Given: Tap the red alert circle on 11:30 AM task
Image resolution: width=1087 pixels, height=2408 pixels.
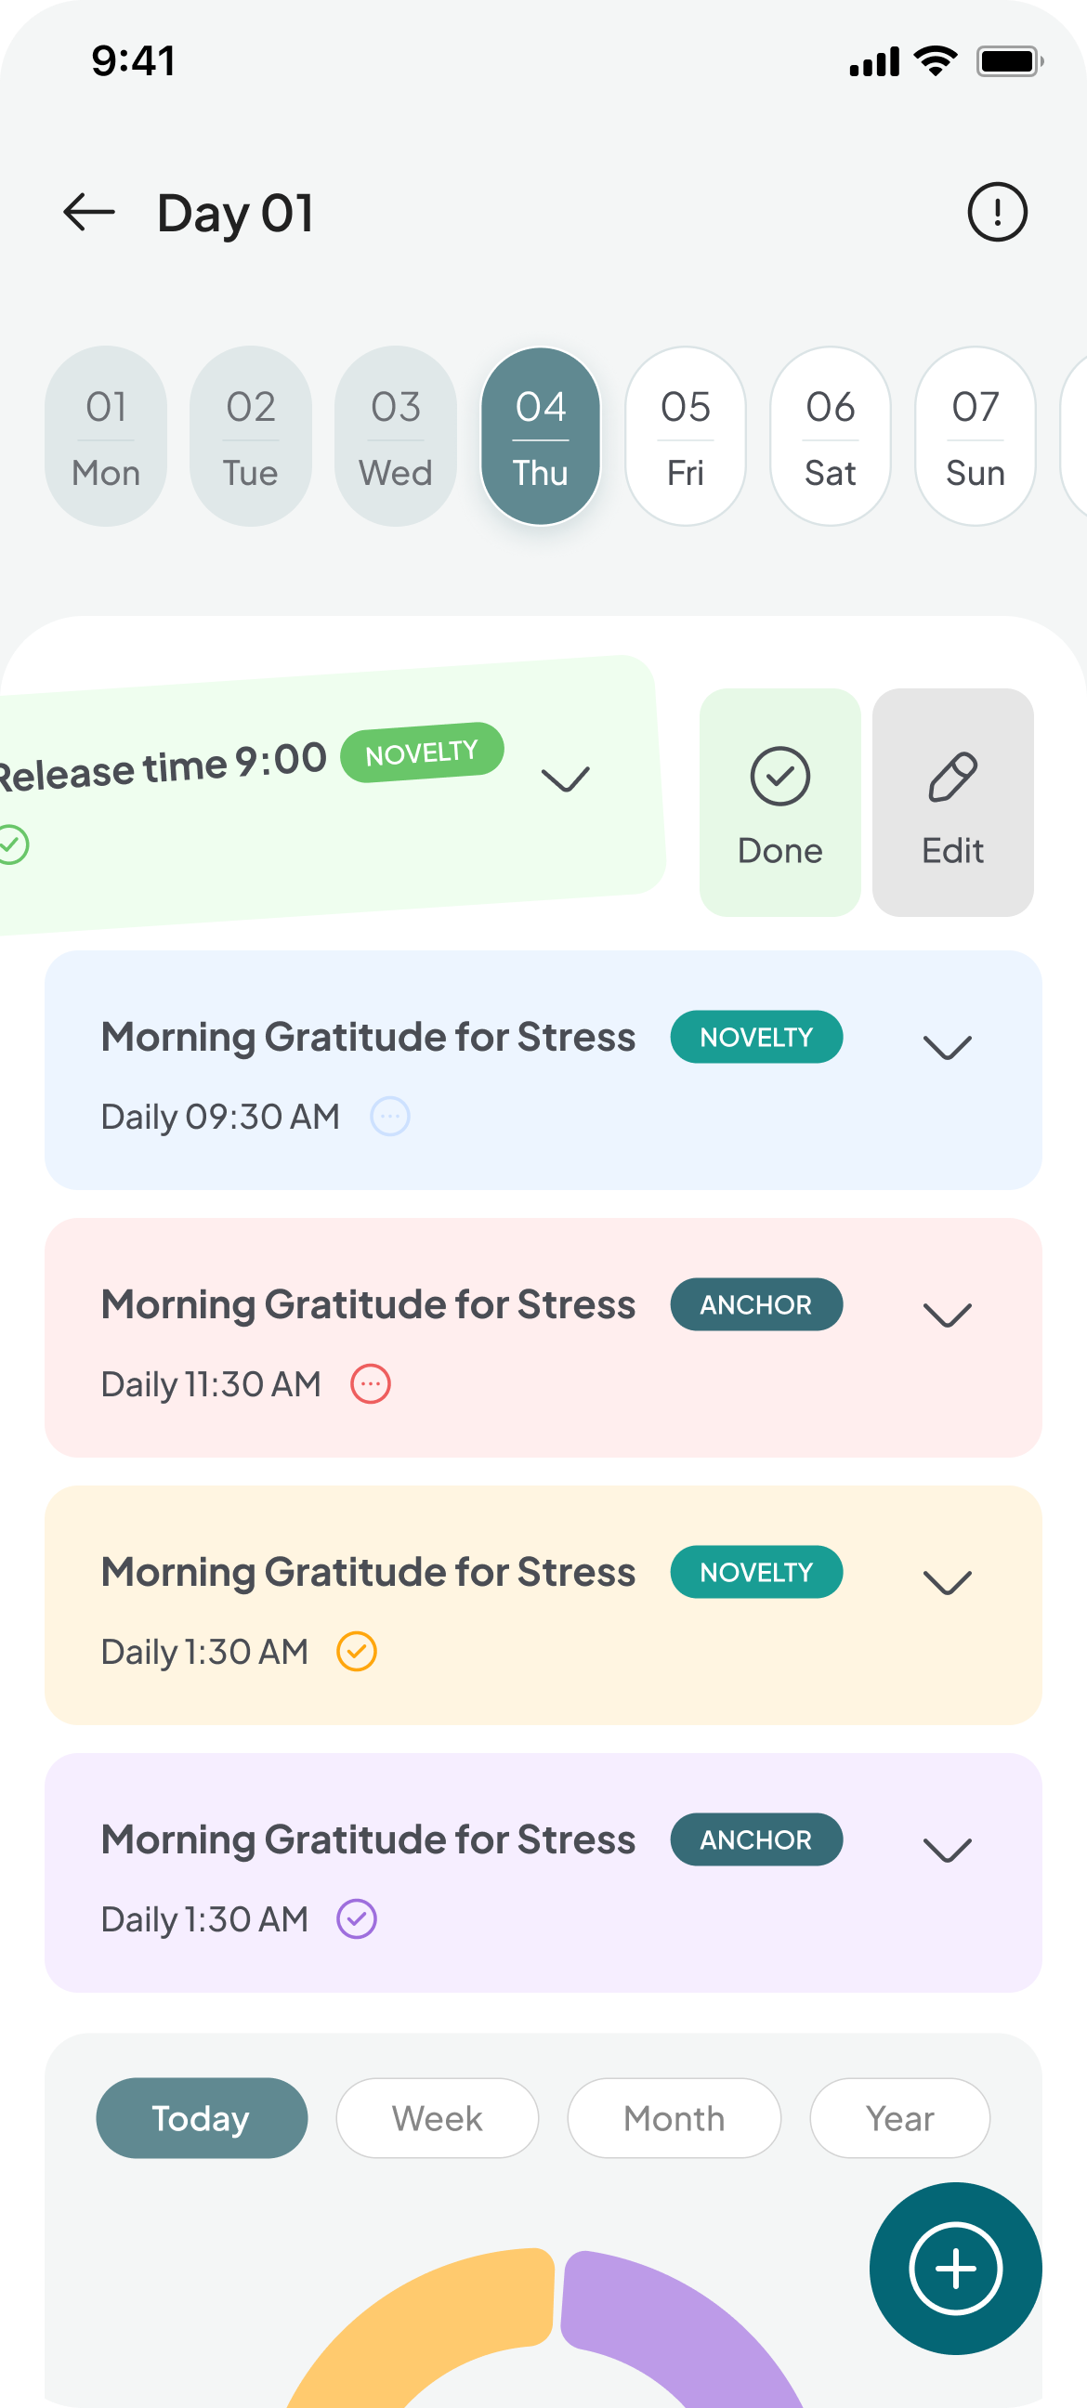Looking at the screenshot, I should tap(371, 1383).
